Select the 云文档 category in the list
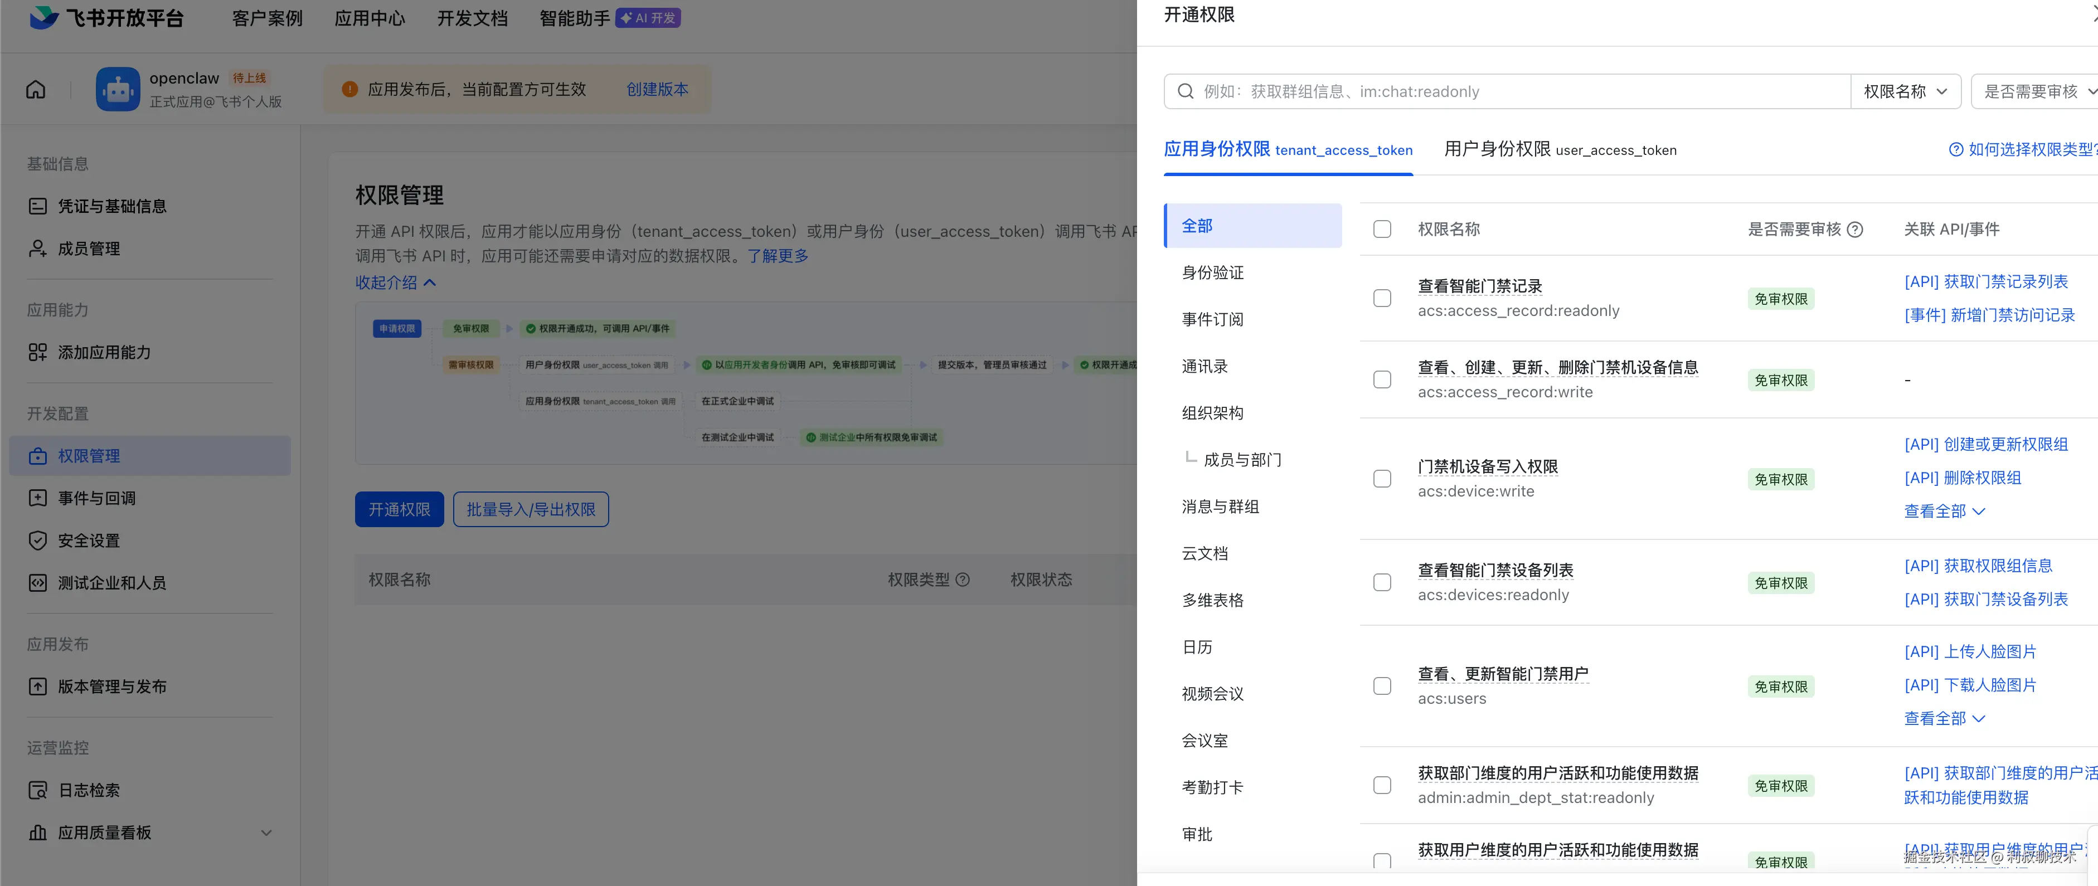2098x886 pixels. pyautogui.click(x=1205, y=554)
